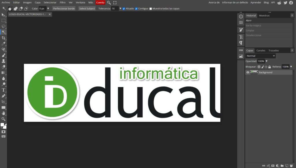The image size is (296, 168).
Task: Select the Dodge tool
Action: pos(3,84)
